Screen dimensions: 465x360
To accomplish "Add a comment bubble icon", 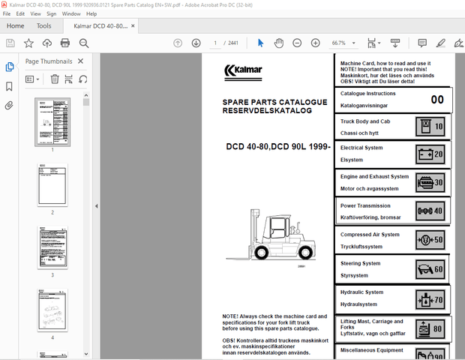I will click(422, 43).
